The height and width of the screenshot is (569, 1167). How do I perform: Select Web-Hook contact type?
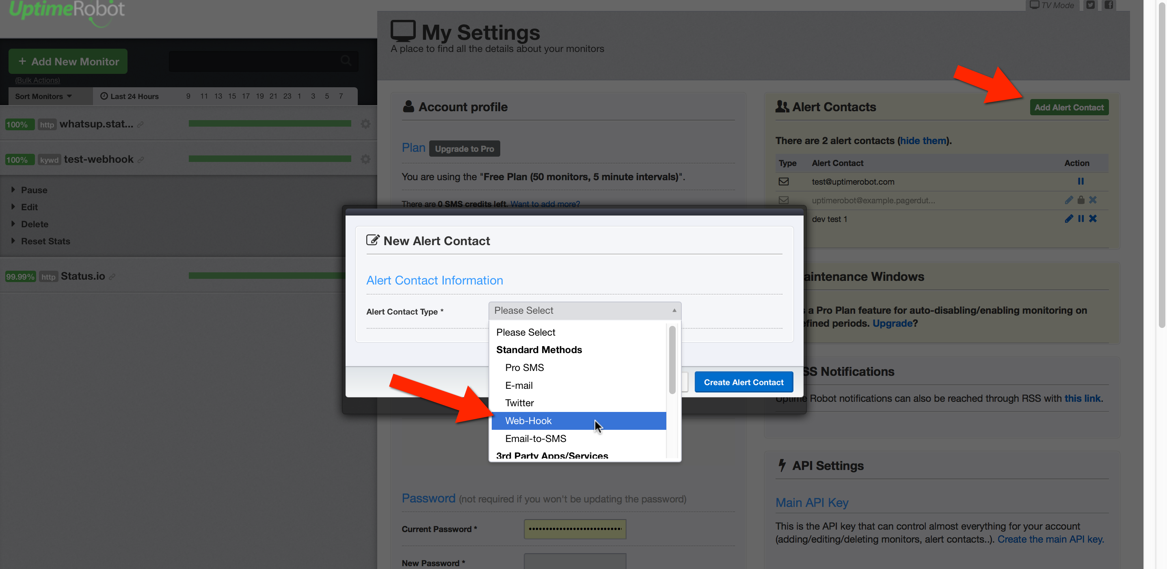(579, 420)
